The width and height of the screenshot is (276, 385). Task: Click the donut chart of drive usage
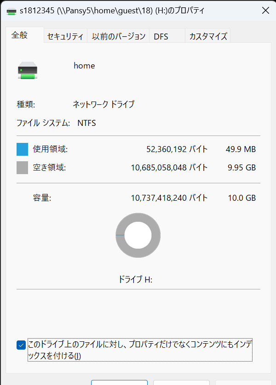[138, 235]
